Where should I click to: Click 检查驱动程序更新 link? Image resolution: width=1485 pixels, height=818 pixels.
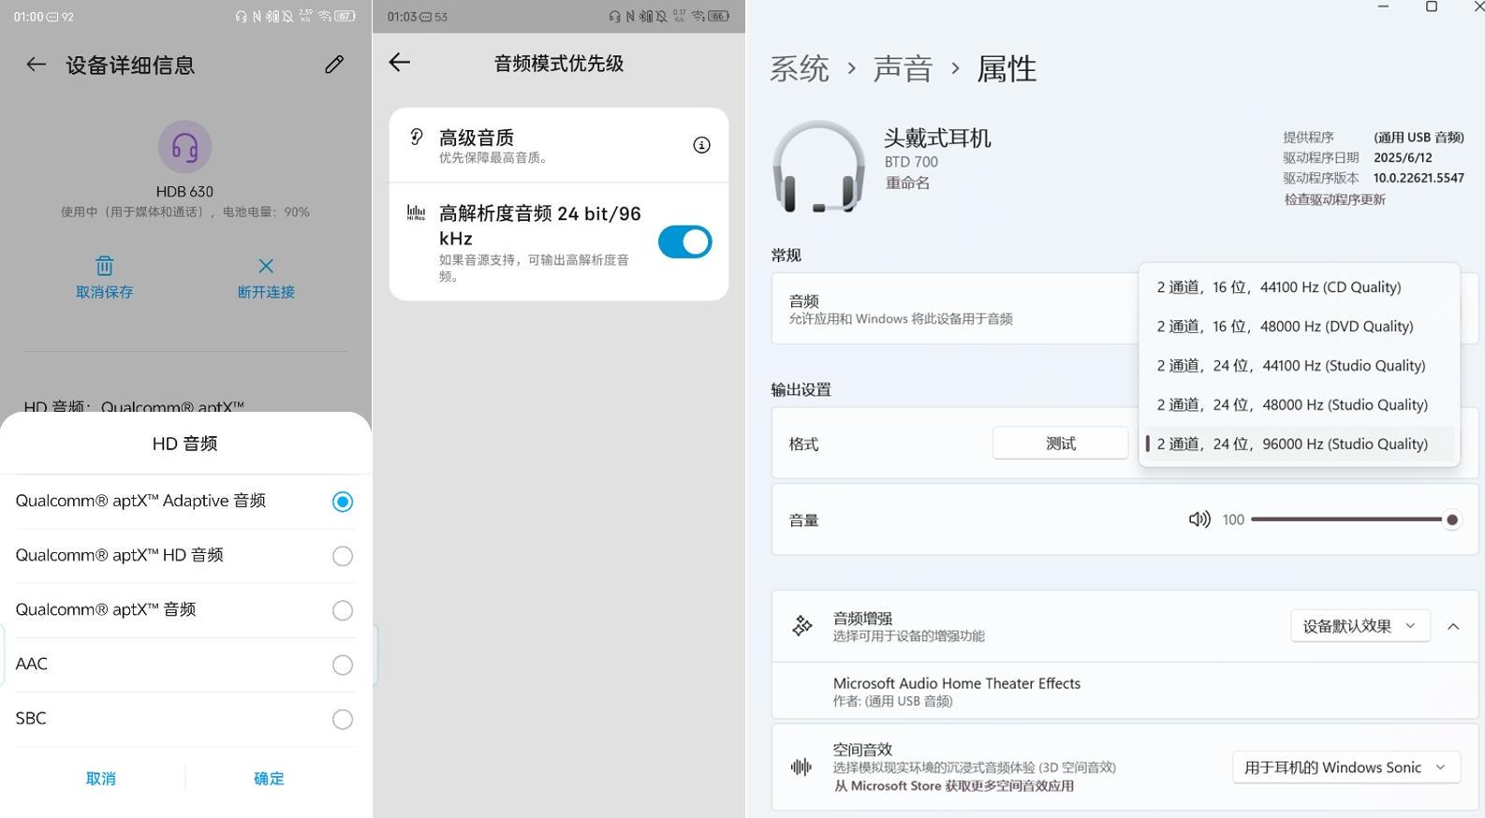1334,199
